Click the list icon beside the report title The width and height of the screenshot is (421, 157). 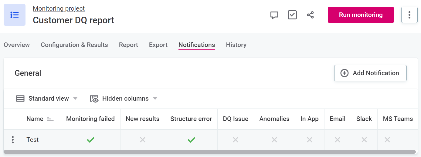(15, 15)
